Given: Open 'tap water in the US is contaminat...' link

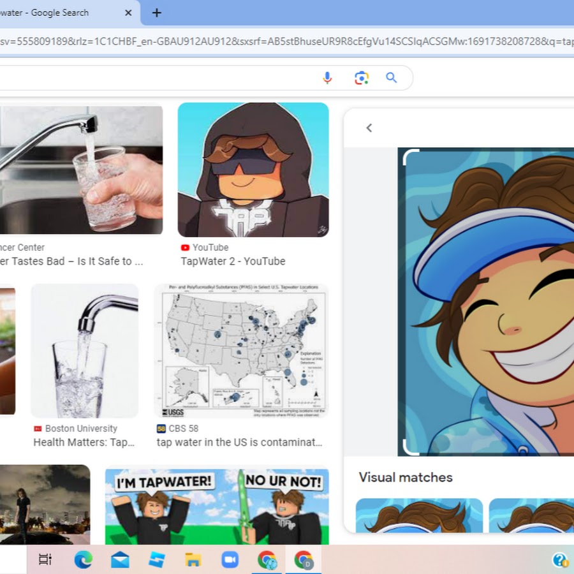Looking at the screenshot, I should (x=239, y=442).
